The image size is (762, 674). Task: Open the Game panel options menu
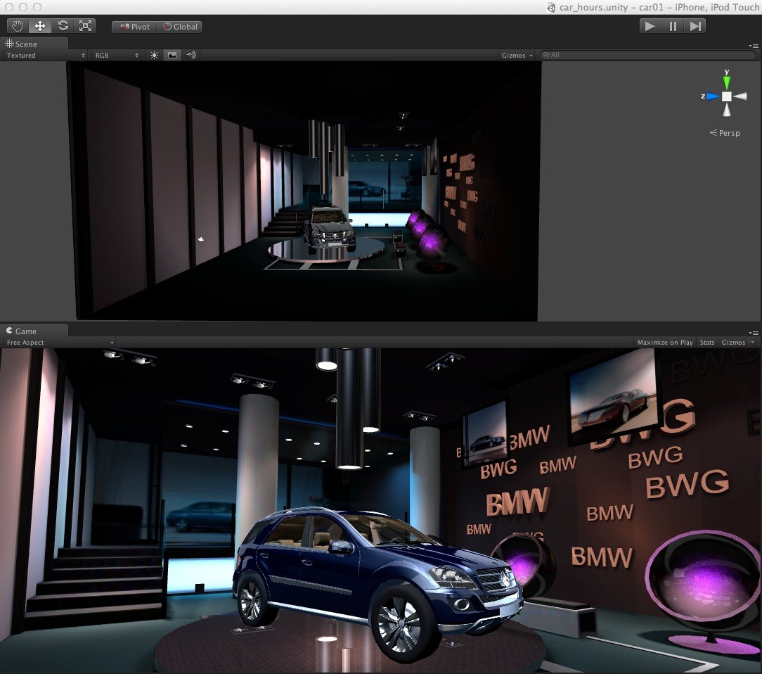[x=754, y=333]
